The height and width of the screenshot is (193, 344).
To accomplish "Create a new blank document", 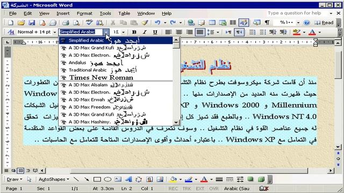I will (11, 23).
